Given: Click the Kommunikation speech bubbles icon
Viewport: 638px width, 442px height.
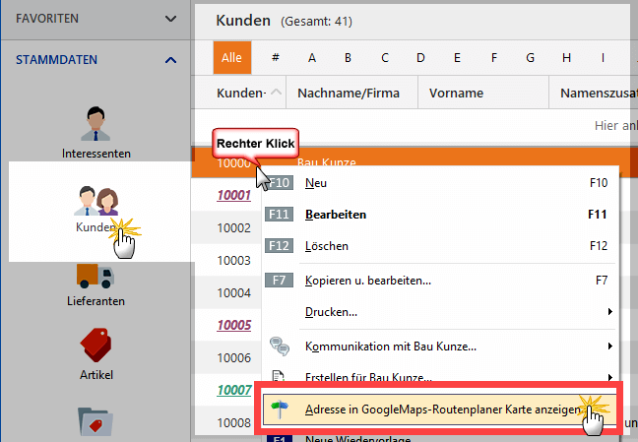Looking at the screenshot, I should 279,347.
